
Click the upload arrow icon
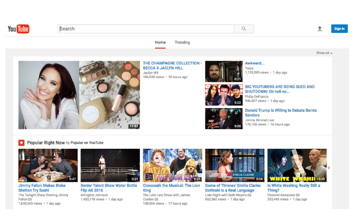320,28
